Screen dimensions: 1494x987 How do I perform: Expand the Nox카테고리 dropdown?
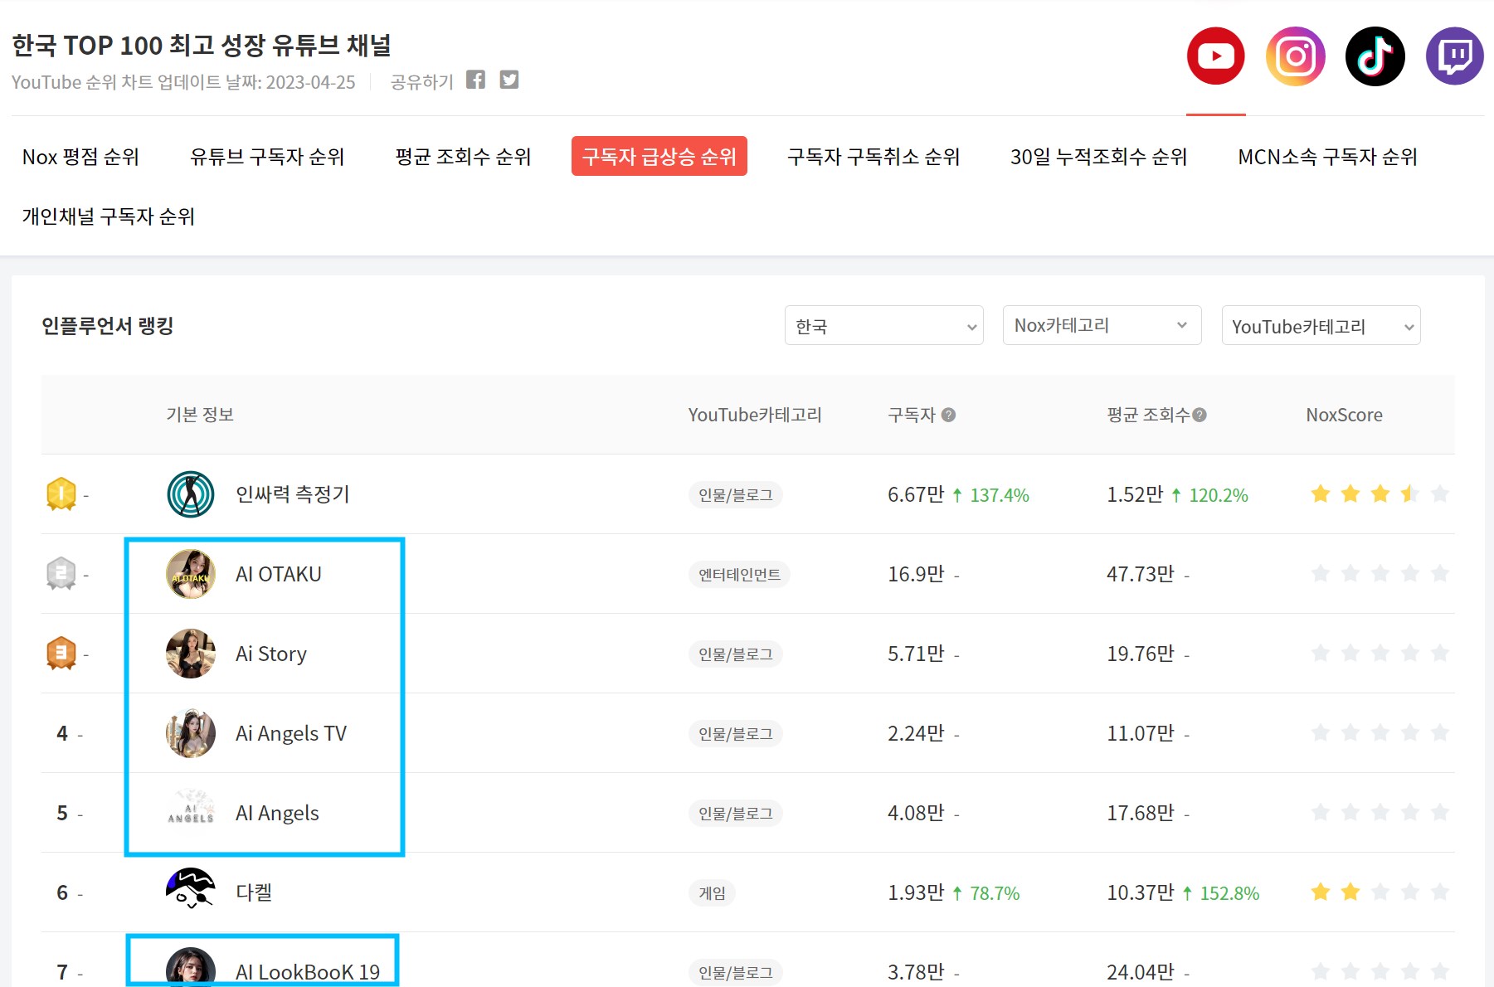1102,326
